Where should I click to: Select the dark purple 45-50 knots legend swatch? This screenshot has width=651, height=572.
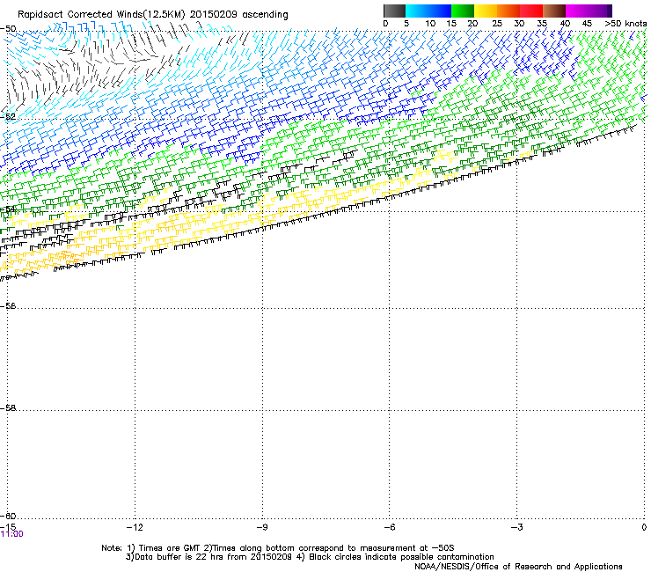coord(600,11)
